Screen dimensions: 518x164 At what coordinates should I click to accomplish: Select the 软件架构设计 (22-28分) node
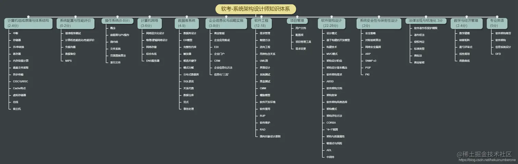click(331, 23)
